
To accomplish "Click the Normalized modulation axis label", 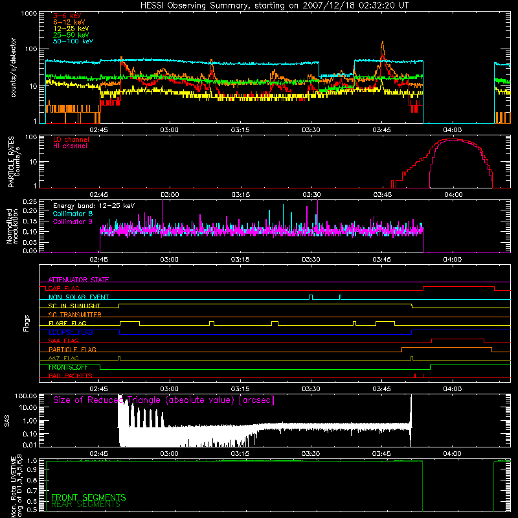I will tap(12, 226).
